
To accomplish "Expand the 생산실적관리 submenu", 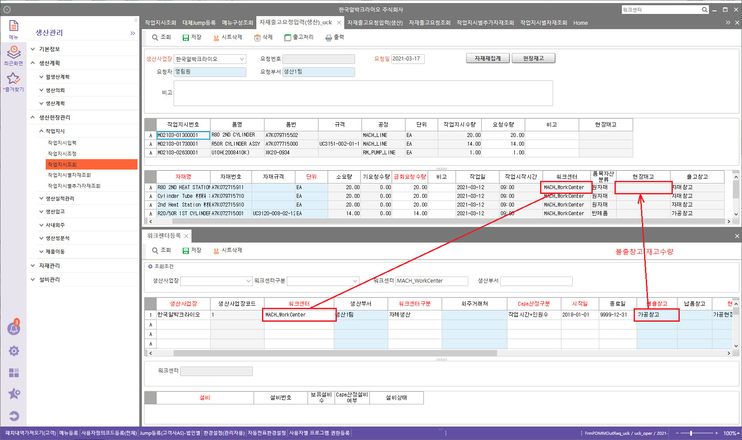I will tap(41, 198).
